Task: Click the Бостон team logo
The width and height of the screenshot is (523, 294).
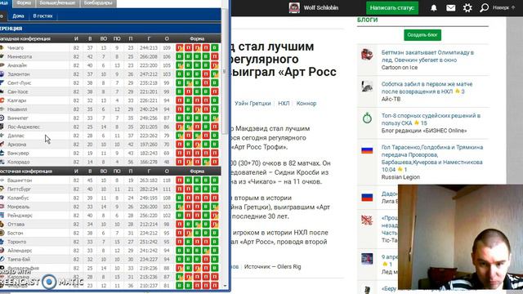Action: [x=2, y=233]
